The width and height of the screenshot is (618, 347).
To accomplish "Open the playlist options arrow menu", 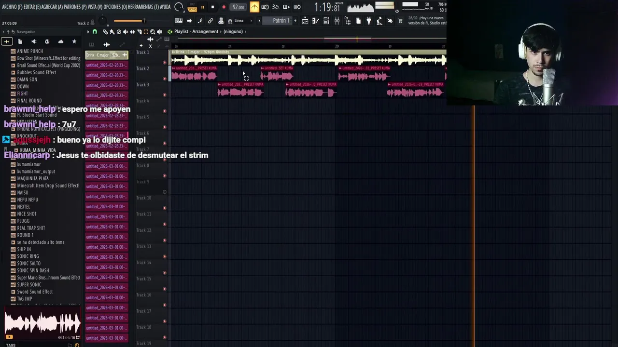I will [x=88, y=32].
